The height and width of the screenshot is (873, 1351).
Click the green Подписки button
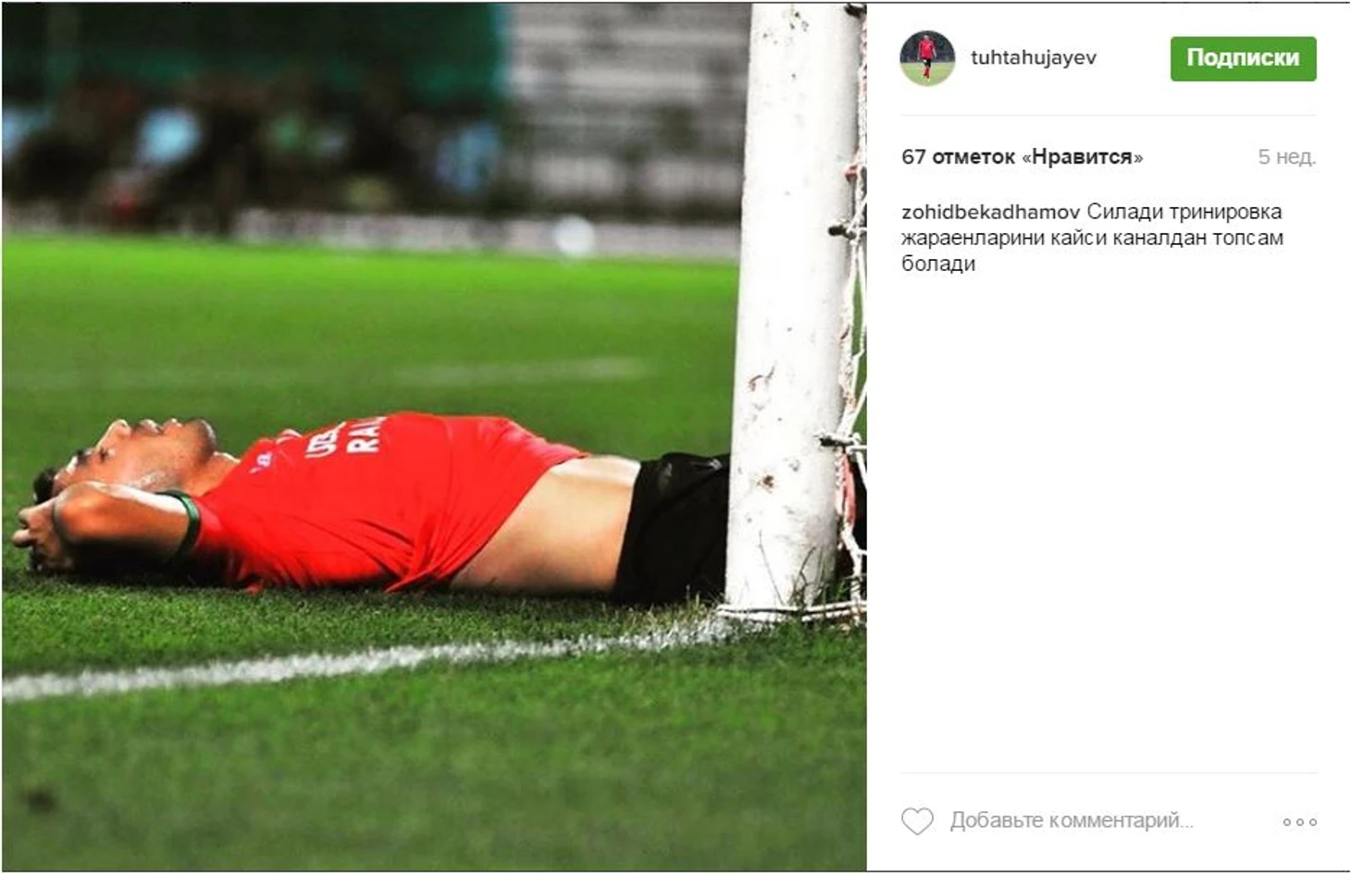point(1243,58)
